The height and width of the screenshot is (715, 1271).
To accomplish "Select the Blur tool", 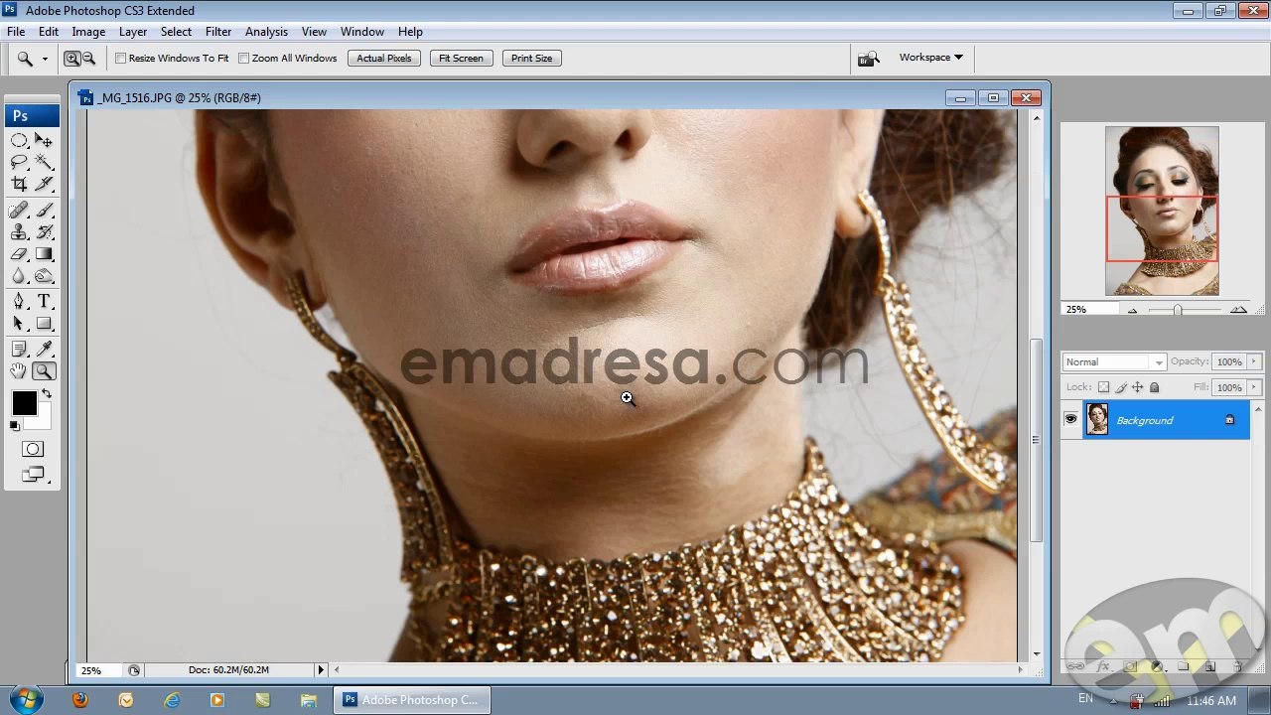I will pos(19,276).
